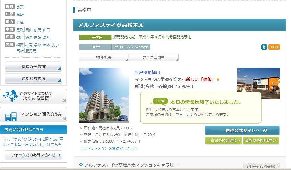Viewport: 291px width, 170px height.
Task: Click bullet icon before マンションギャラリー heading
Action: pos(81,165)
